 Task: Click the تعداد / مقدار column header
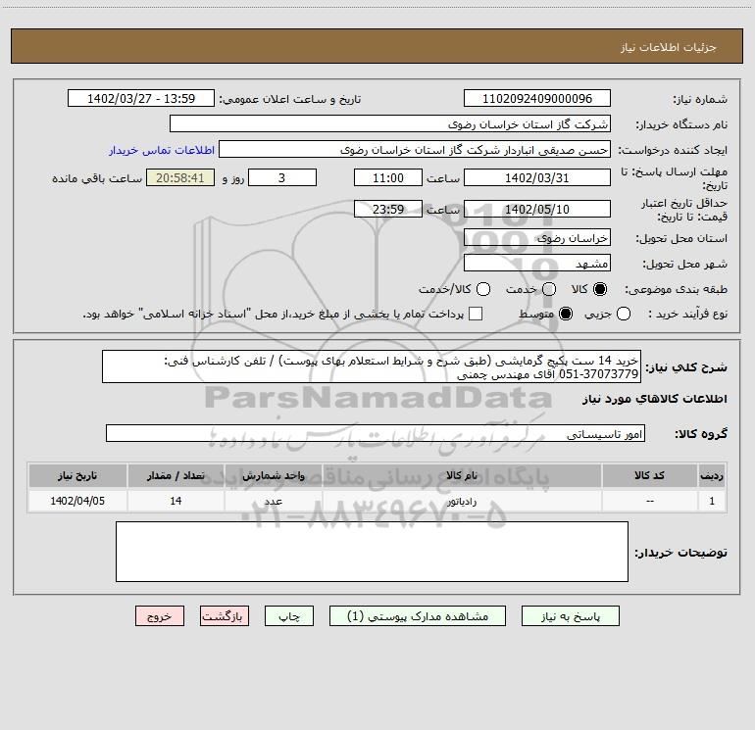pos(176,475)
